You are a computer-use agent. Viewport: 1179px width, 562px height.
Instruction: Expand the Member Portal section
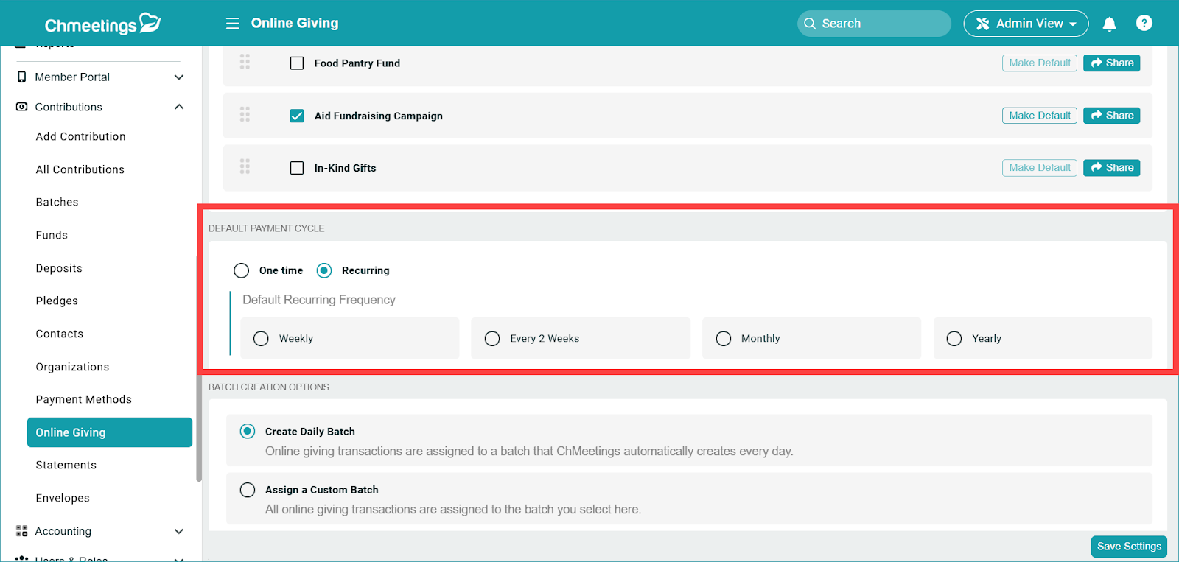click(178, 77)
